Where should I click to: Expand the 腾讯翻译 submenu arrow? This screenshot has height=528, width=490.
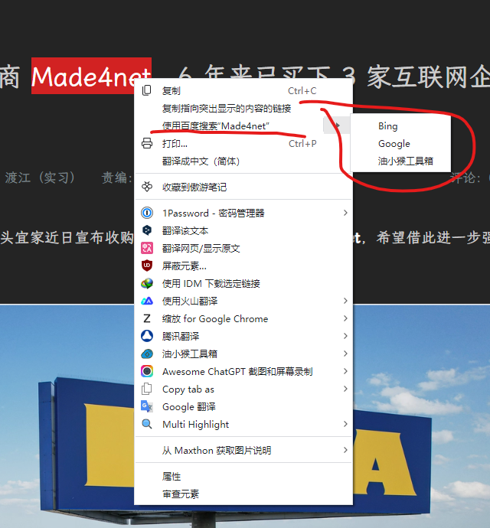[345, 336]
